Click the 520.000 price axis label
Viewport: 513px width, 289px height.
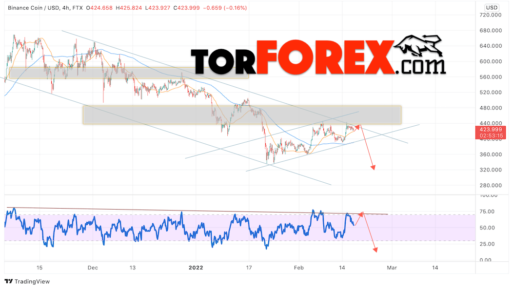click(x=491, y=93)
